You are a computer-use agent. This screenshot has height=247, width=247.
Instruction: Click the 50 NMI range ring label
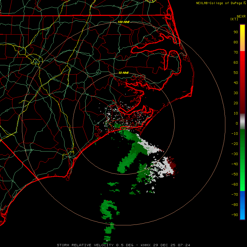(x=123, y=73)
